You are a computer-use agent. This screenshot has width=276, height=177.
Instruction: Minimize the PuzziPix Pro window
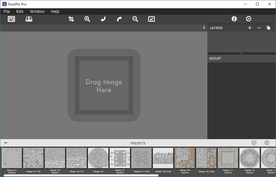245,4
